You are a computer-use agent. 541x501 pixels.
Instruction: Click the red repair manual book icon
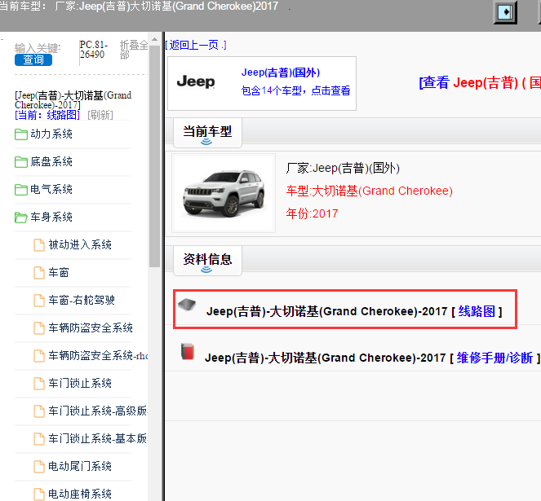[x=188, y=351]
